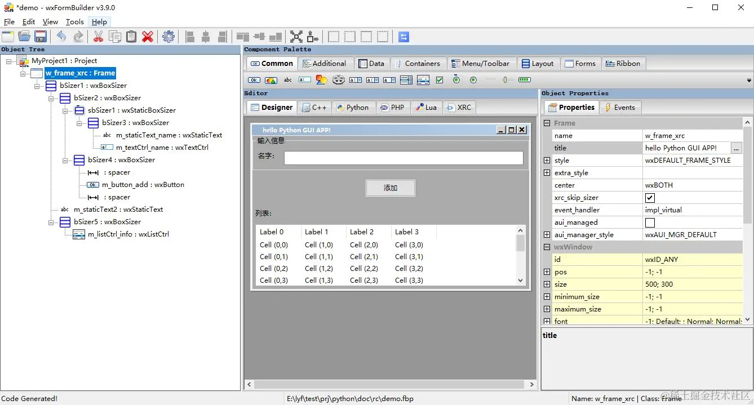Align right toolbar icon
This screenshot has width=754, height=405.
(223, 37)
